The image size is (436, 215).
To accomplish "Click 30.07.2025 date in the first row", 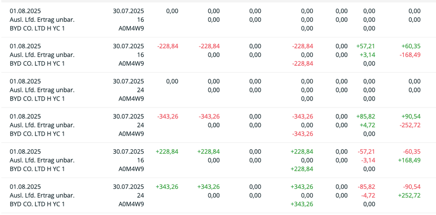I will 128,11.
